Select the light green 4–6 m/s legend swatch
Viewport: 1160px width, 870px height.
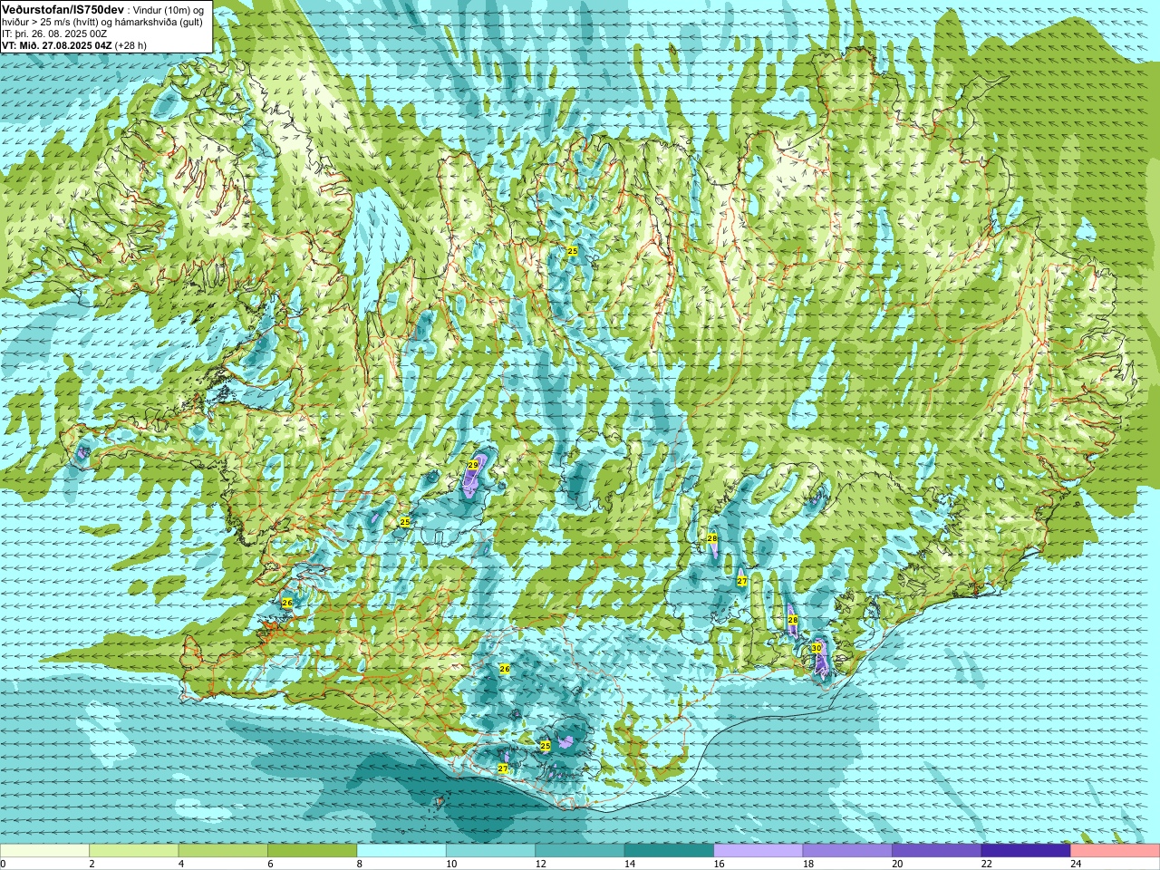[x=223, y=851]
